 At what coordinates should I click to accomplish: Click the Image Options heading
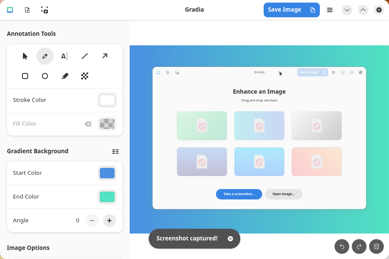[x=28, y=248]
